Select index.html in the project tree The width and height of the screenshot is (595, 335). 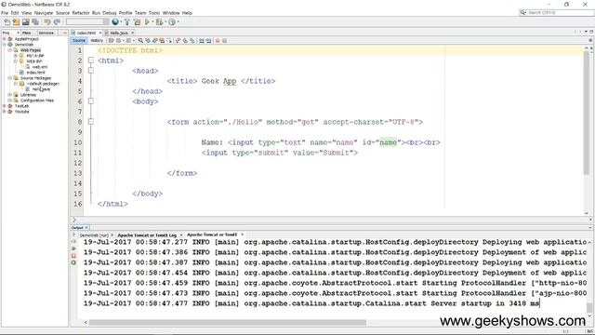pos(35,73)
